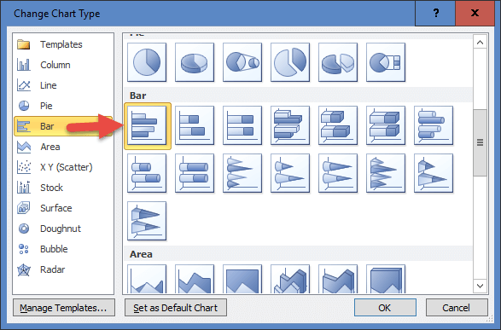Choose the Clustered Bar in 3-D icon

[x=290, y=125]
